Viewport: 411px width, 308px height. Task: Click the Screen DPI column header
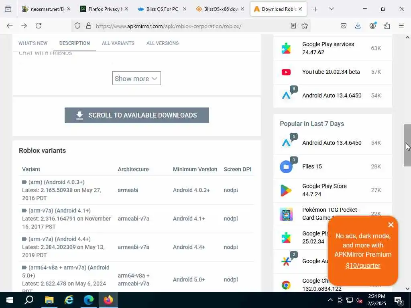click(x=238, y=169)
